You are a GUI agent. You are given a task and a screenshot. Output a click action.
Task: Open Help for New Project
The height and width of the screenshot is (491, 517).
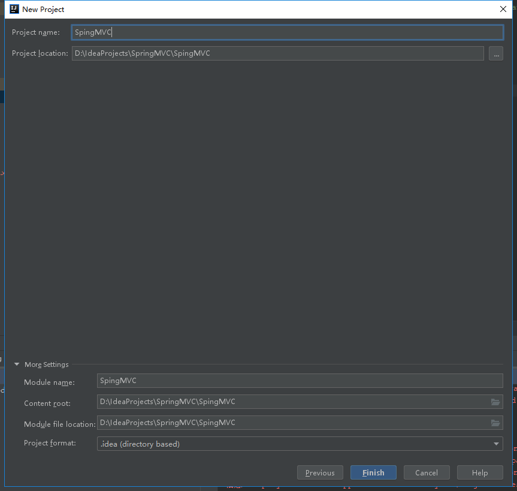point(480,472)
